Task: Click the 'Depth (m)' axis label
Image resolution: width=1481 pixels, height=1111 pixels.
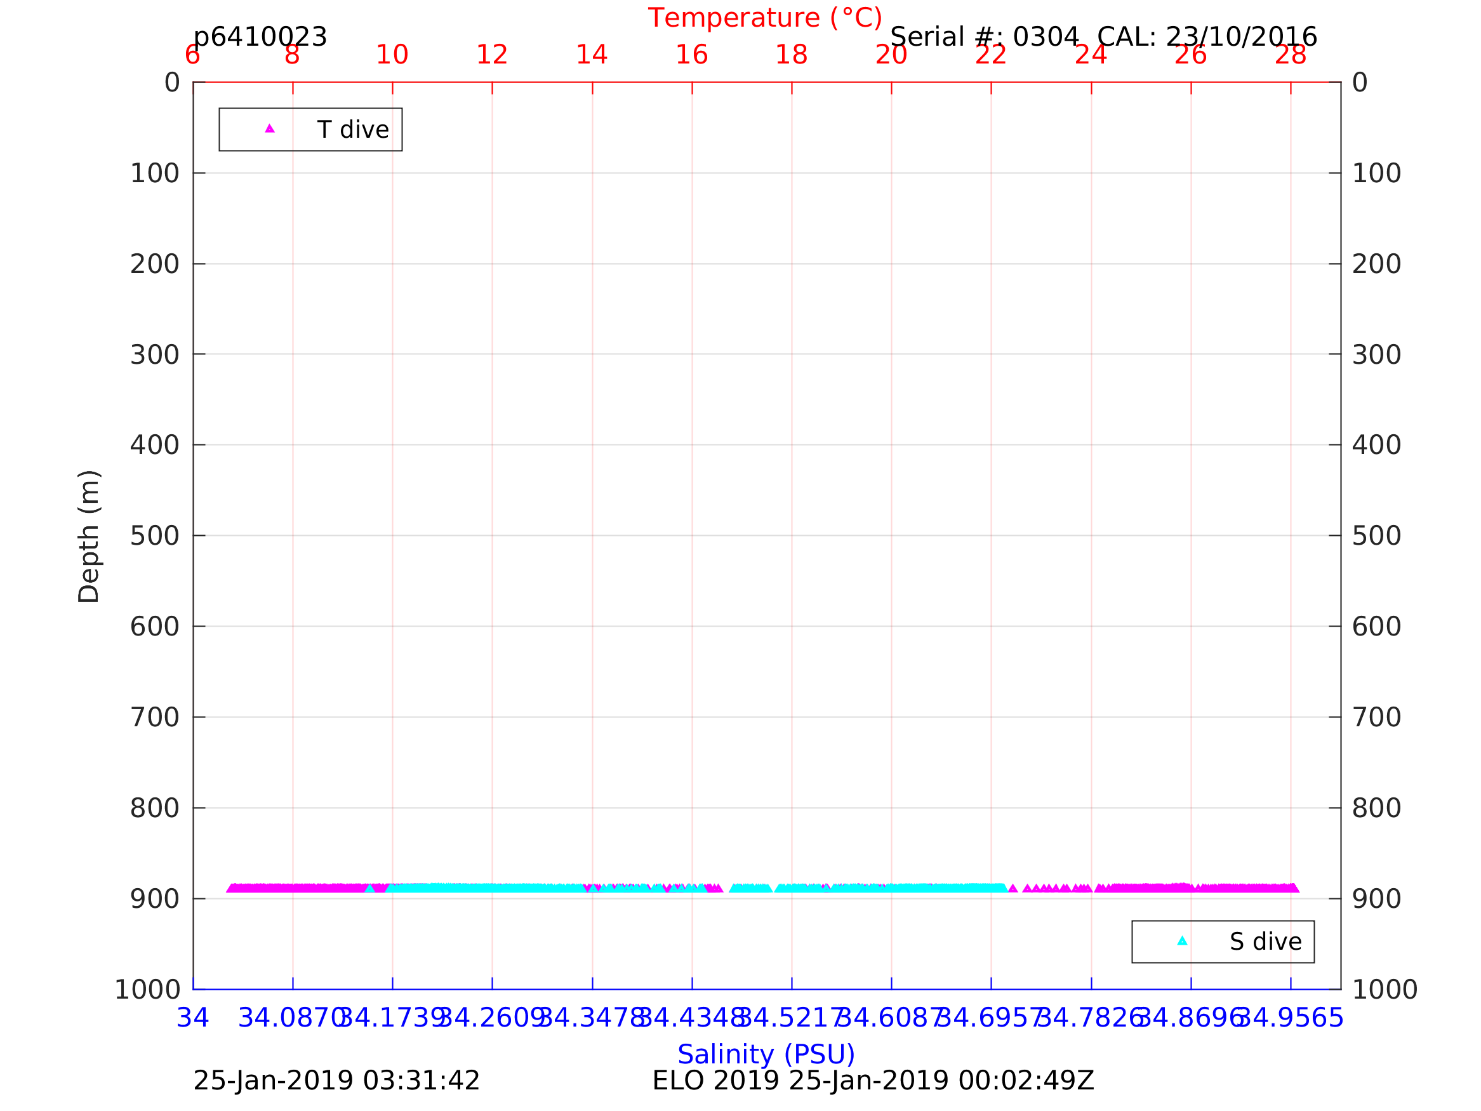Action: [x=89, y=536]
